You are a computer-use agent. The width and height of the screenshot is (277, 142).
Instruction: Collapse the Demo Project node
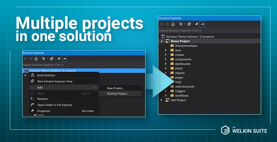(x=161, y=41)
